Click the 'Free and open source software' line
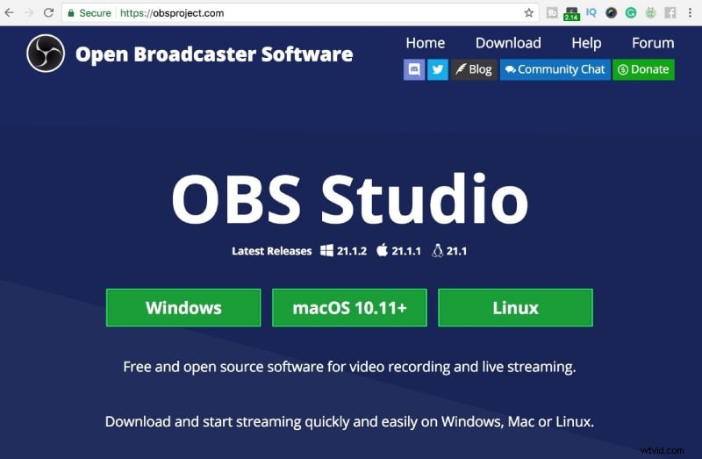Viewport: 702px width, 459px height. (x=349, y=367)
